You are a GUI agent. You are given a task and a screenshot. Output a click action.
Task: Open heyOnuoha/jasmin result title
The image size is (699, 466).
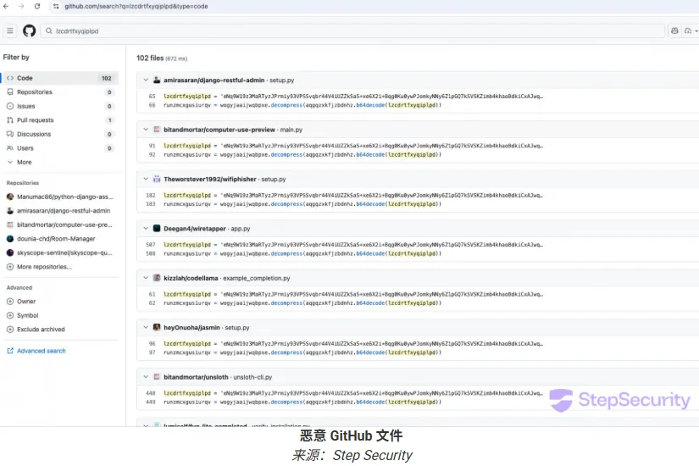point(191,328)
